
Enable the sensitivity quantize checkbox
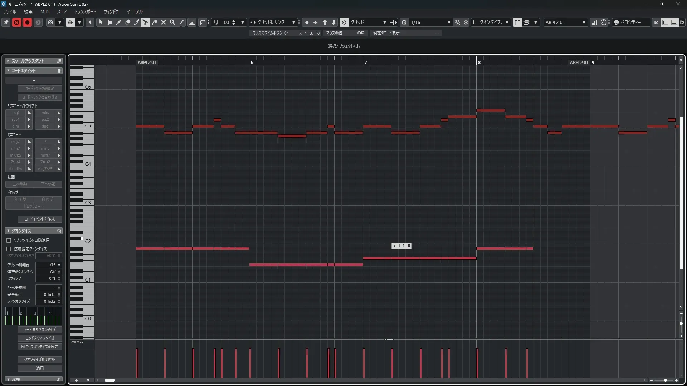coord(9,249)
